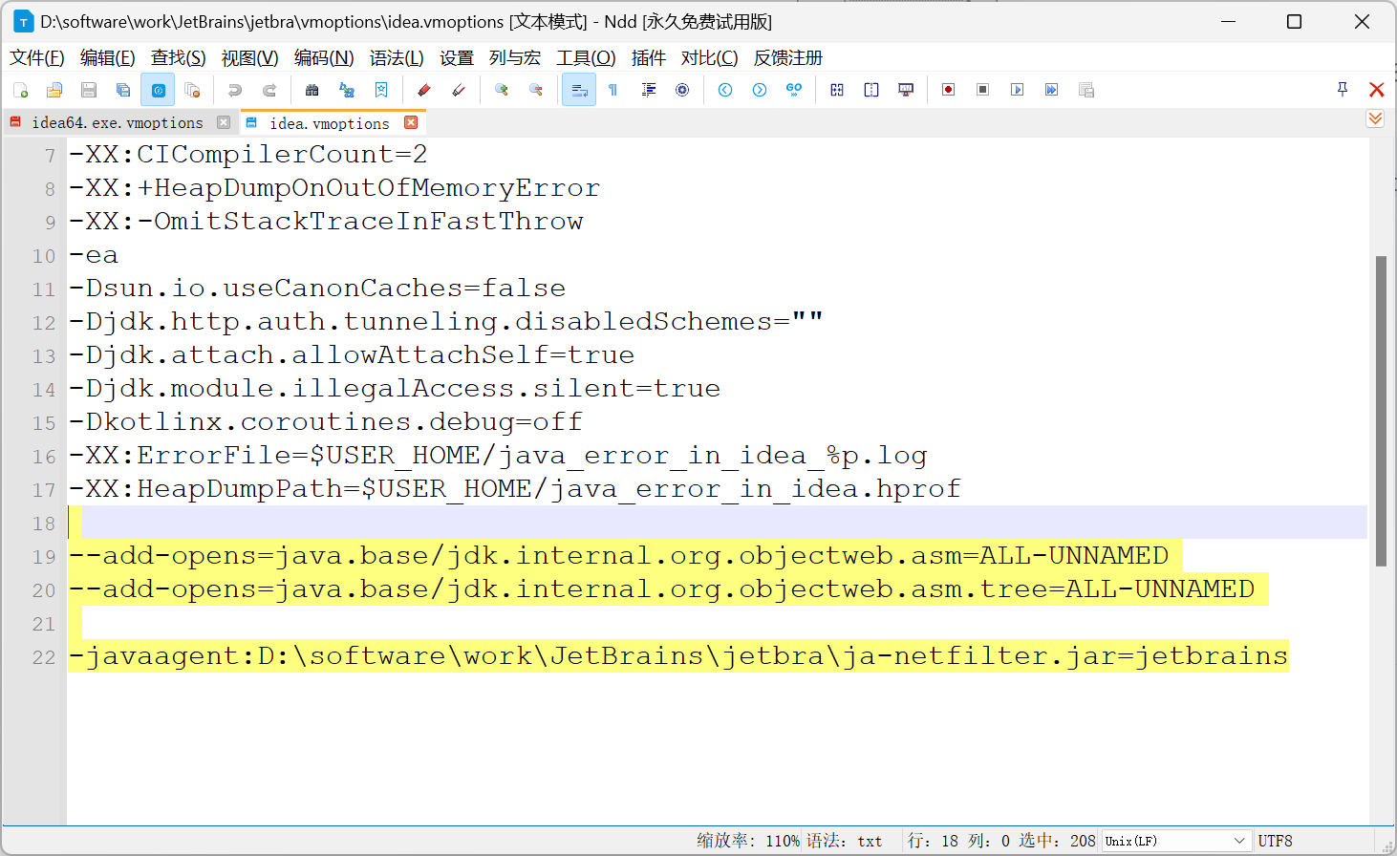Click the 行: 18 列: 0 status entry
Screen dimensions: 1397x856
click(958, 841)
